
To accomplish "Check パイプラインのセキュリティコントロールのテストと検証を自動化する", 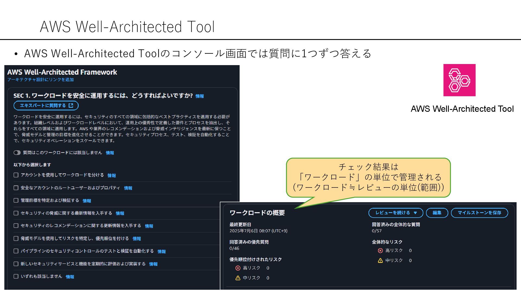I will 16,251.
